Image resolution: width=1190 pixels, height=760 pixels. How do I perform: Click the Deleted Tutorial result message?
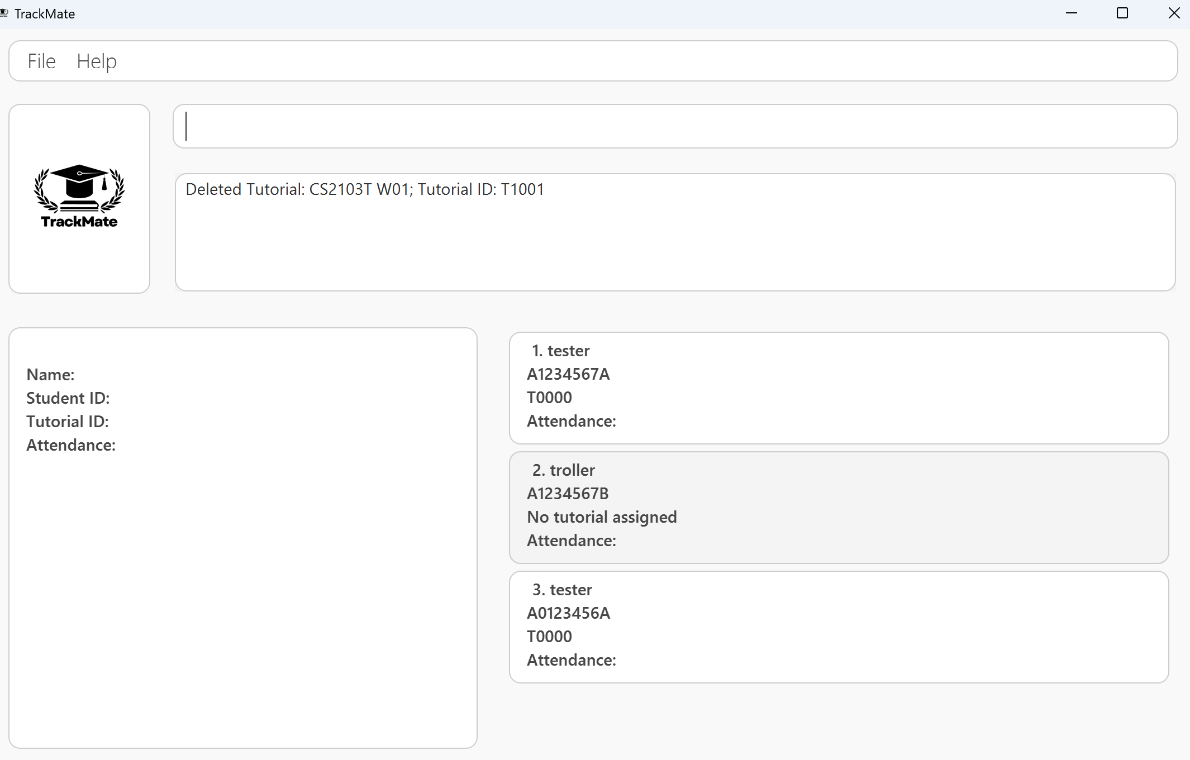pyautogui.click(x=365, y=189)
